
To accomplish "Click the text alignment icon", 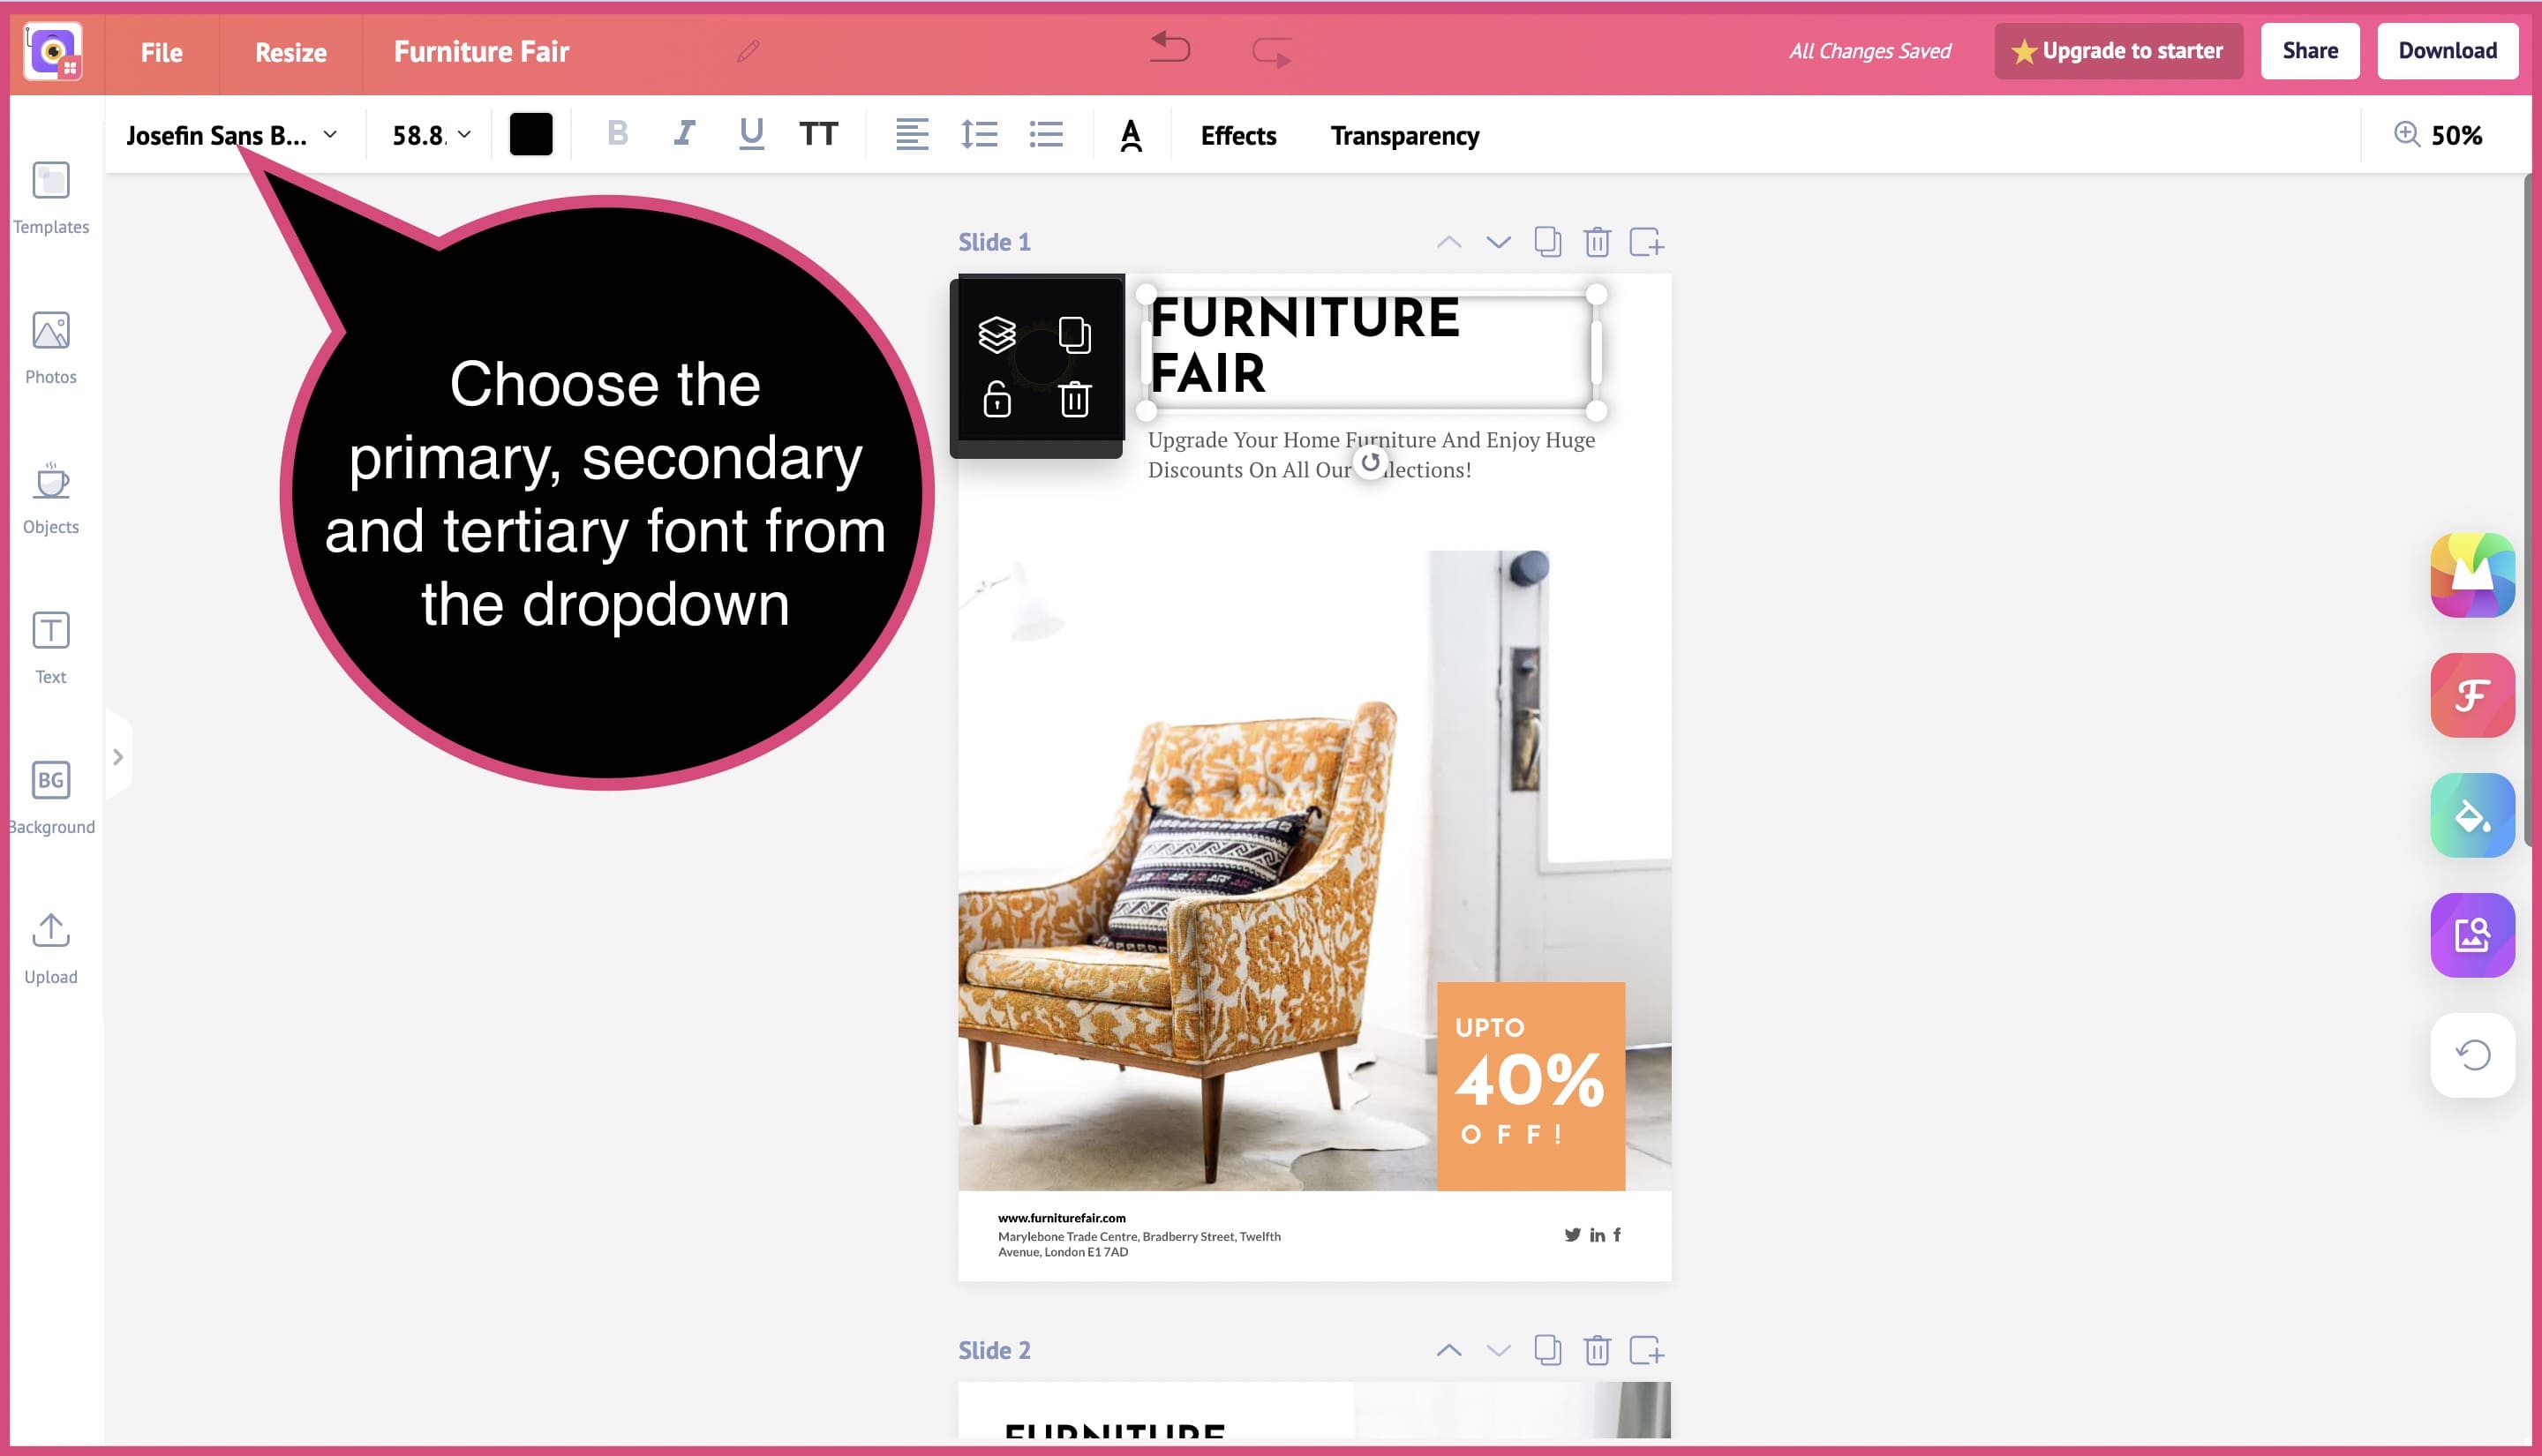I will click(912, 134).
